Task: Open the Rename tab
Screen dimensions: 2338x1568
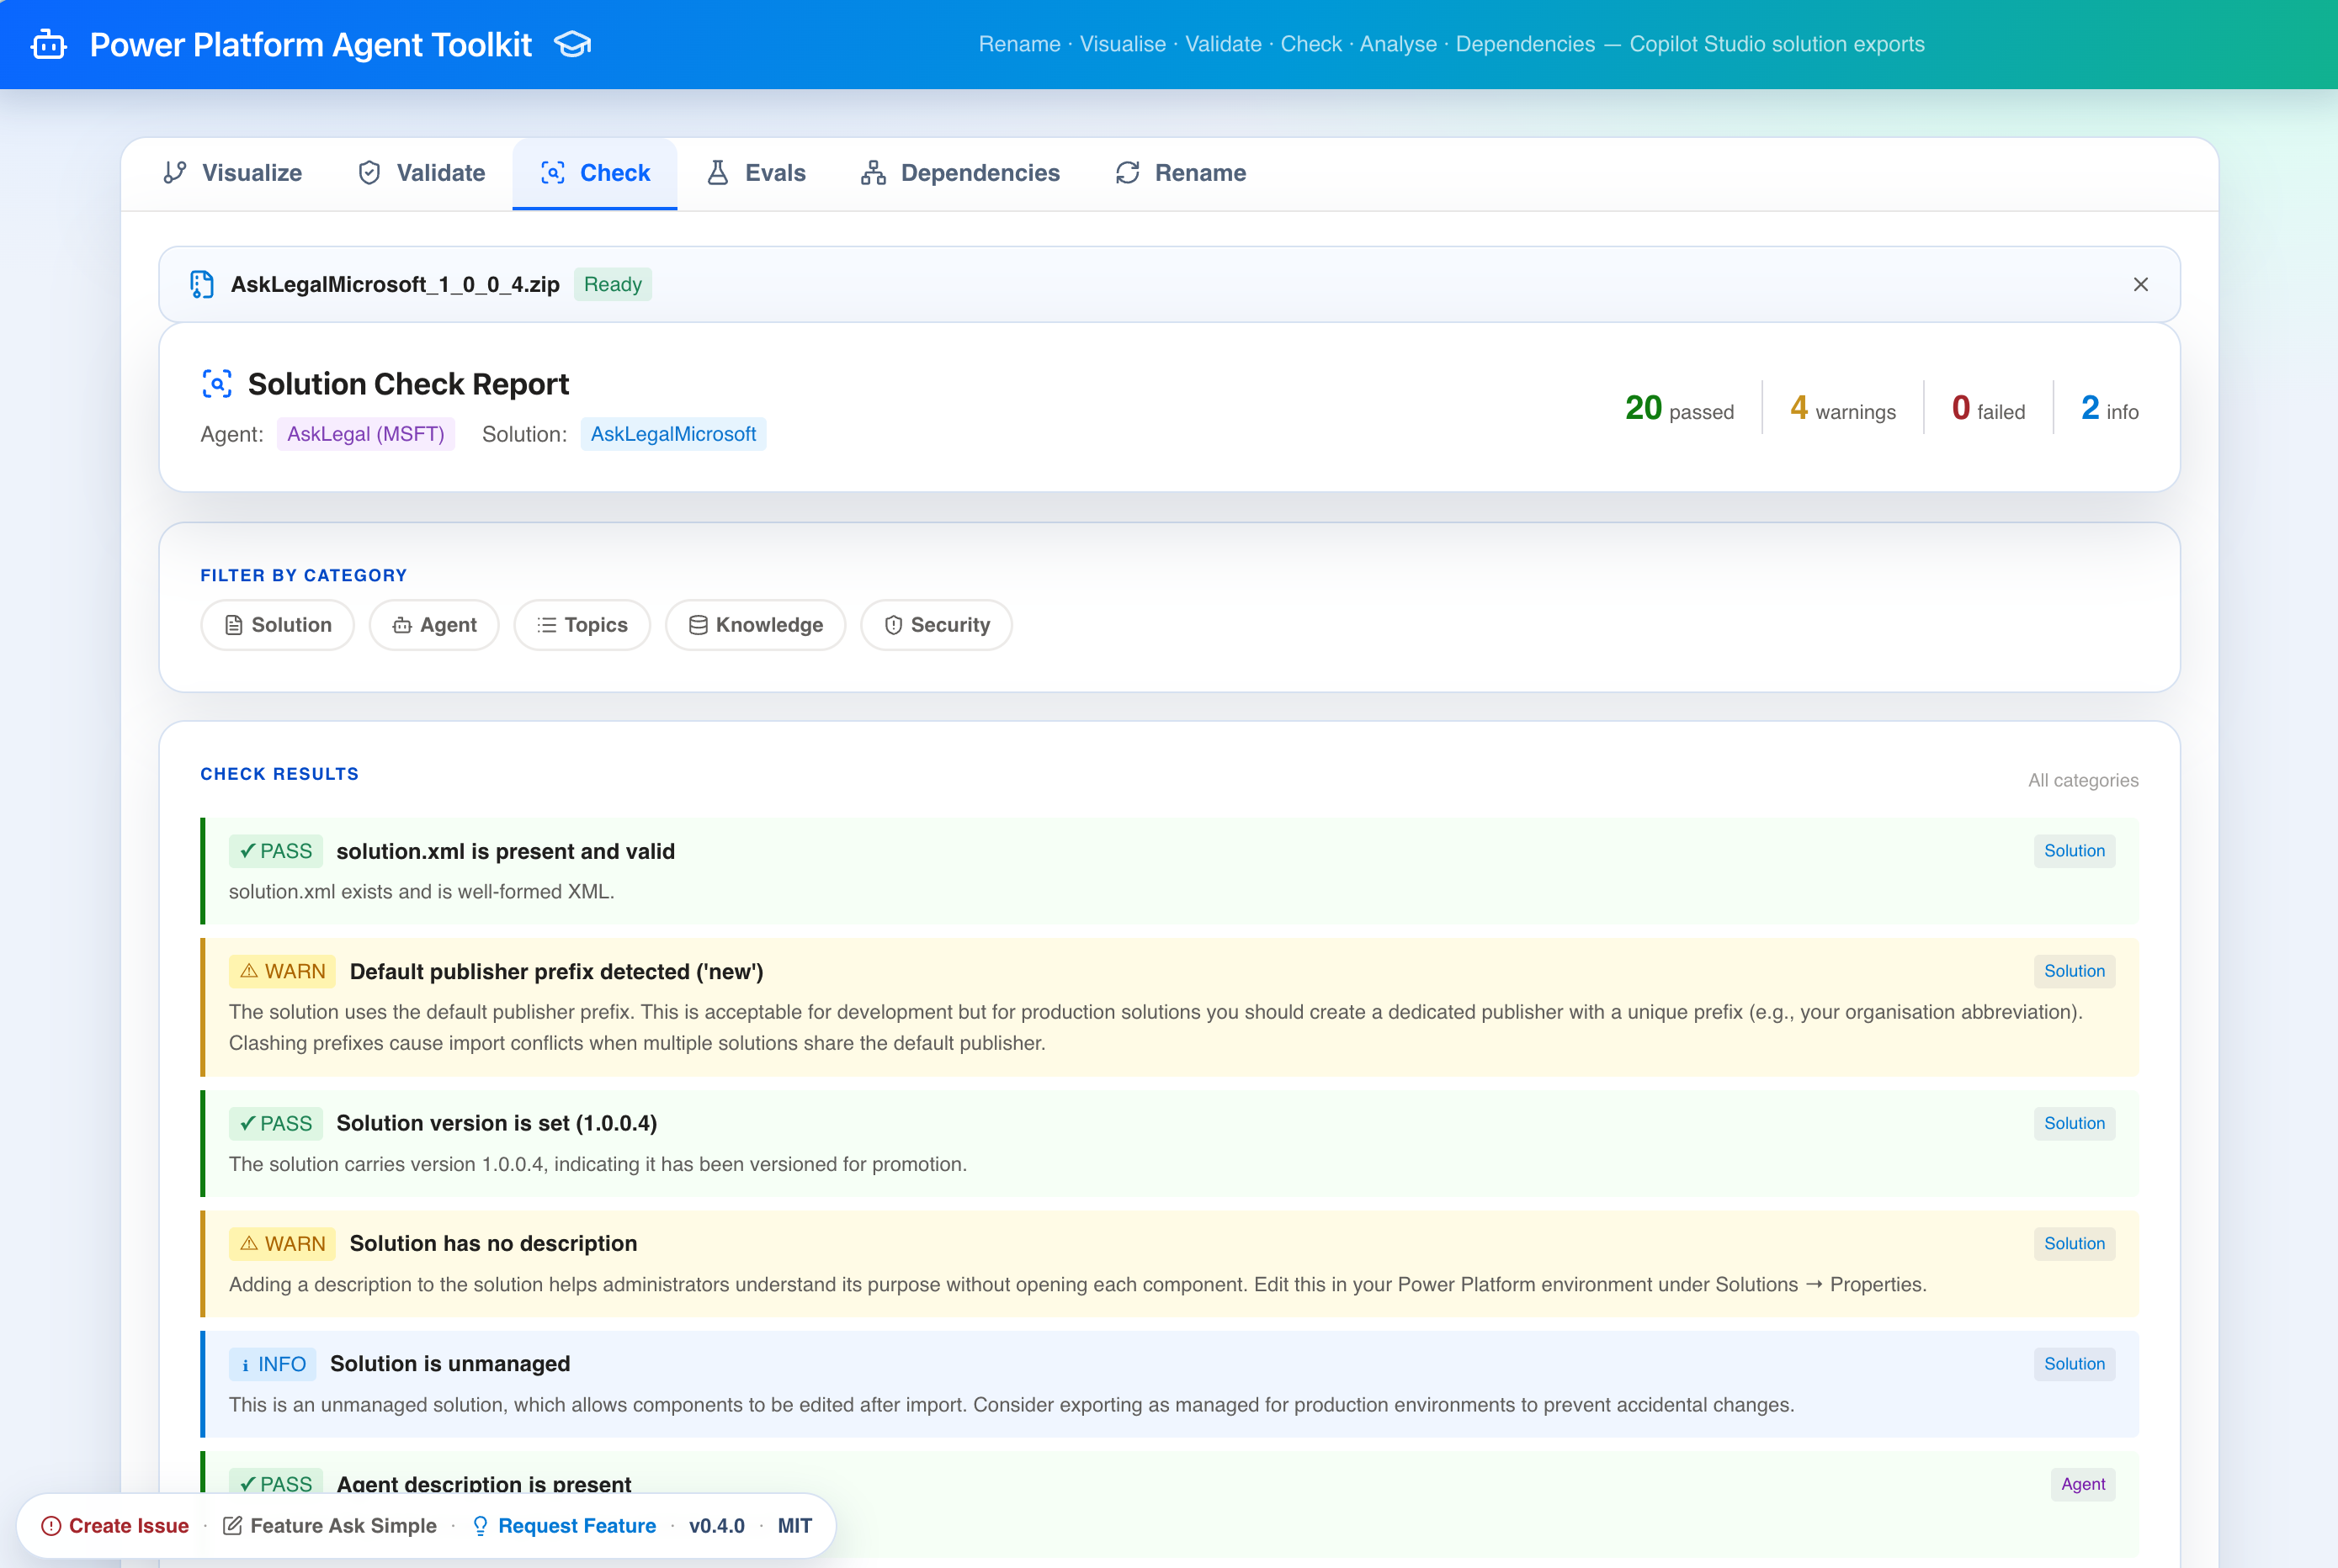Action: pos(1181,173)
